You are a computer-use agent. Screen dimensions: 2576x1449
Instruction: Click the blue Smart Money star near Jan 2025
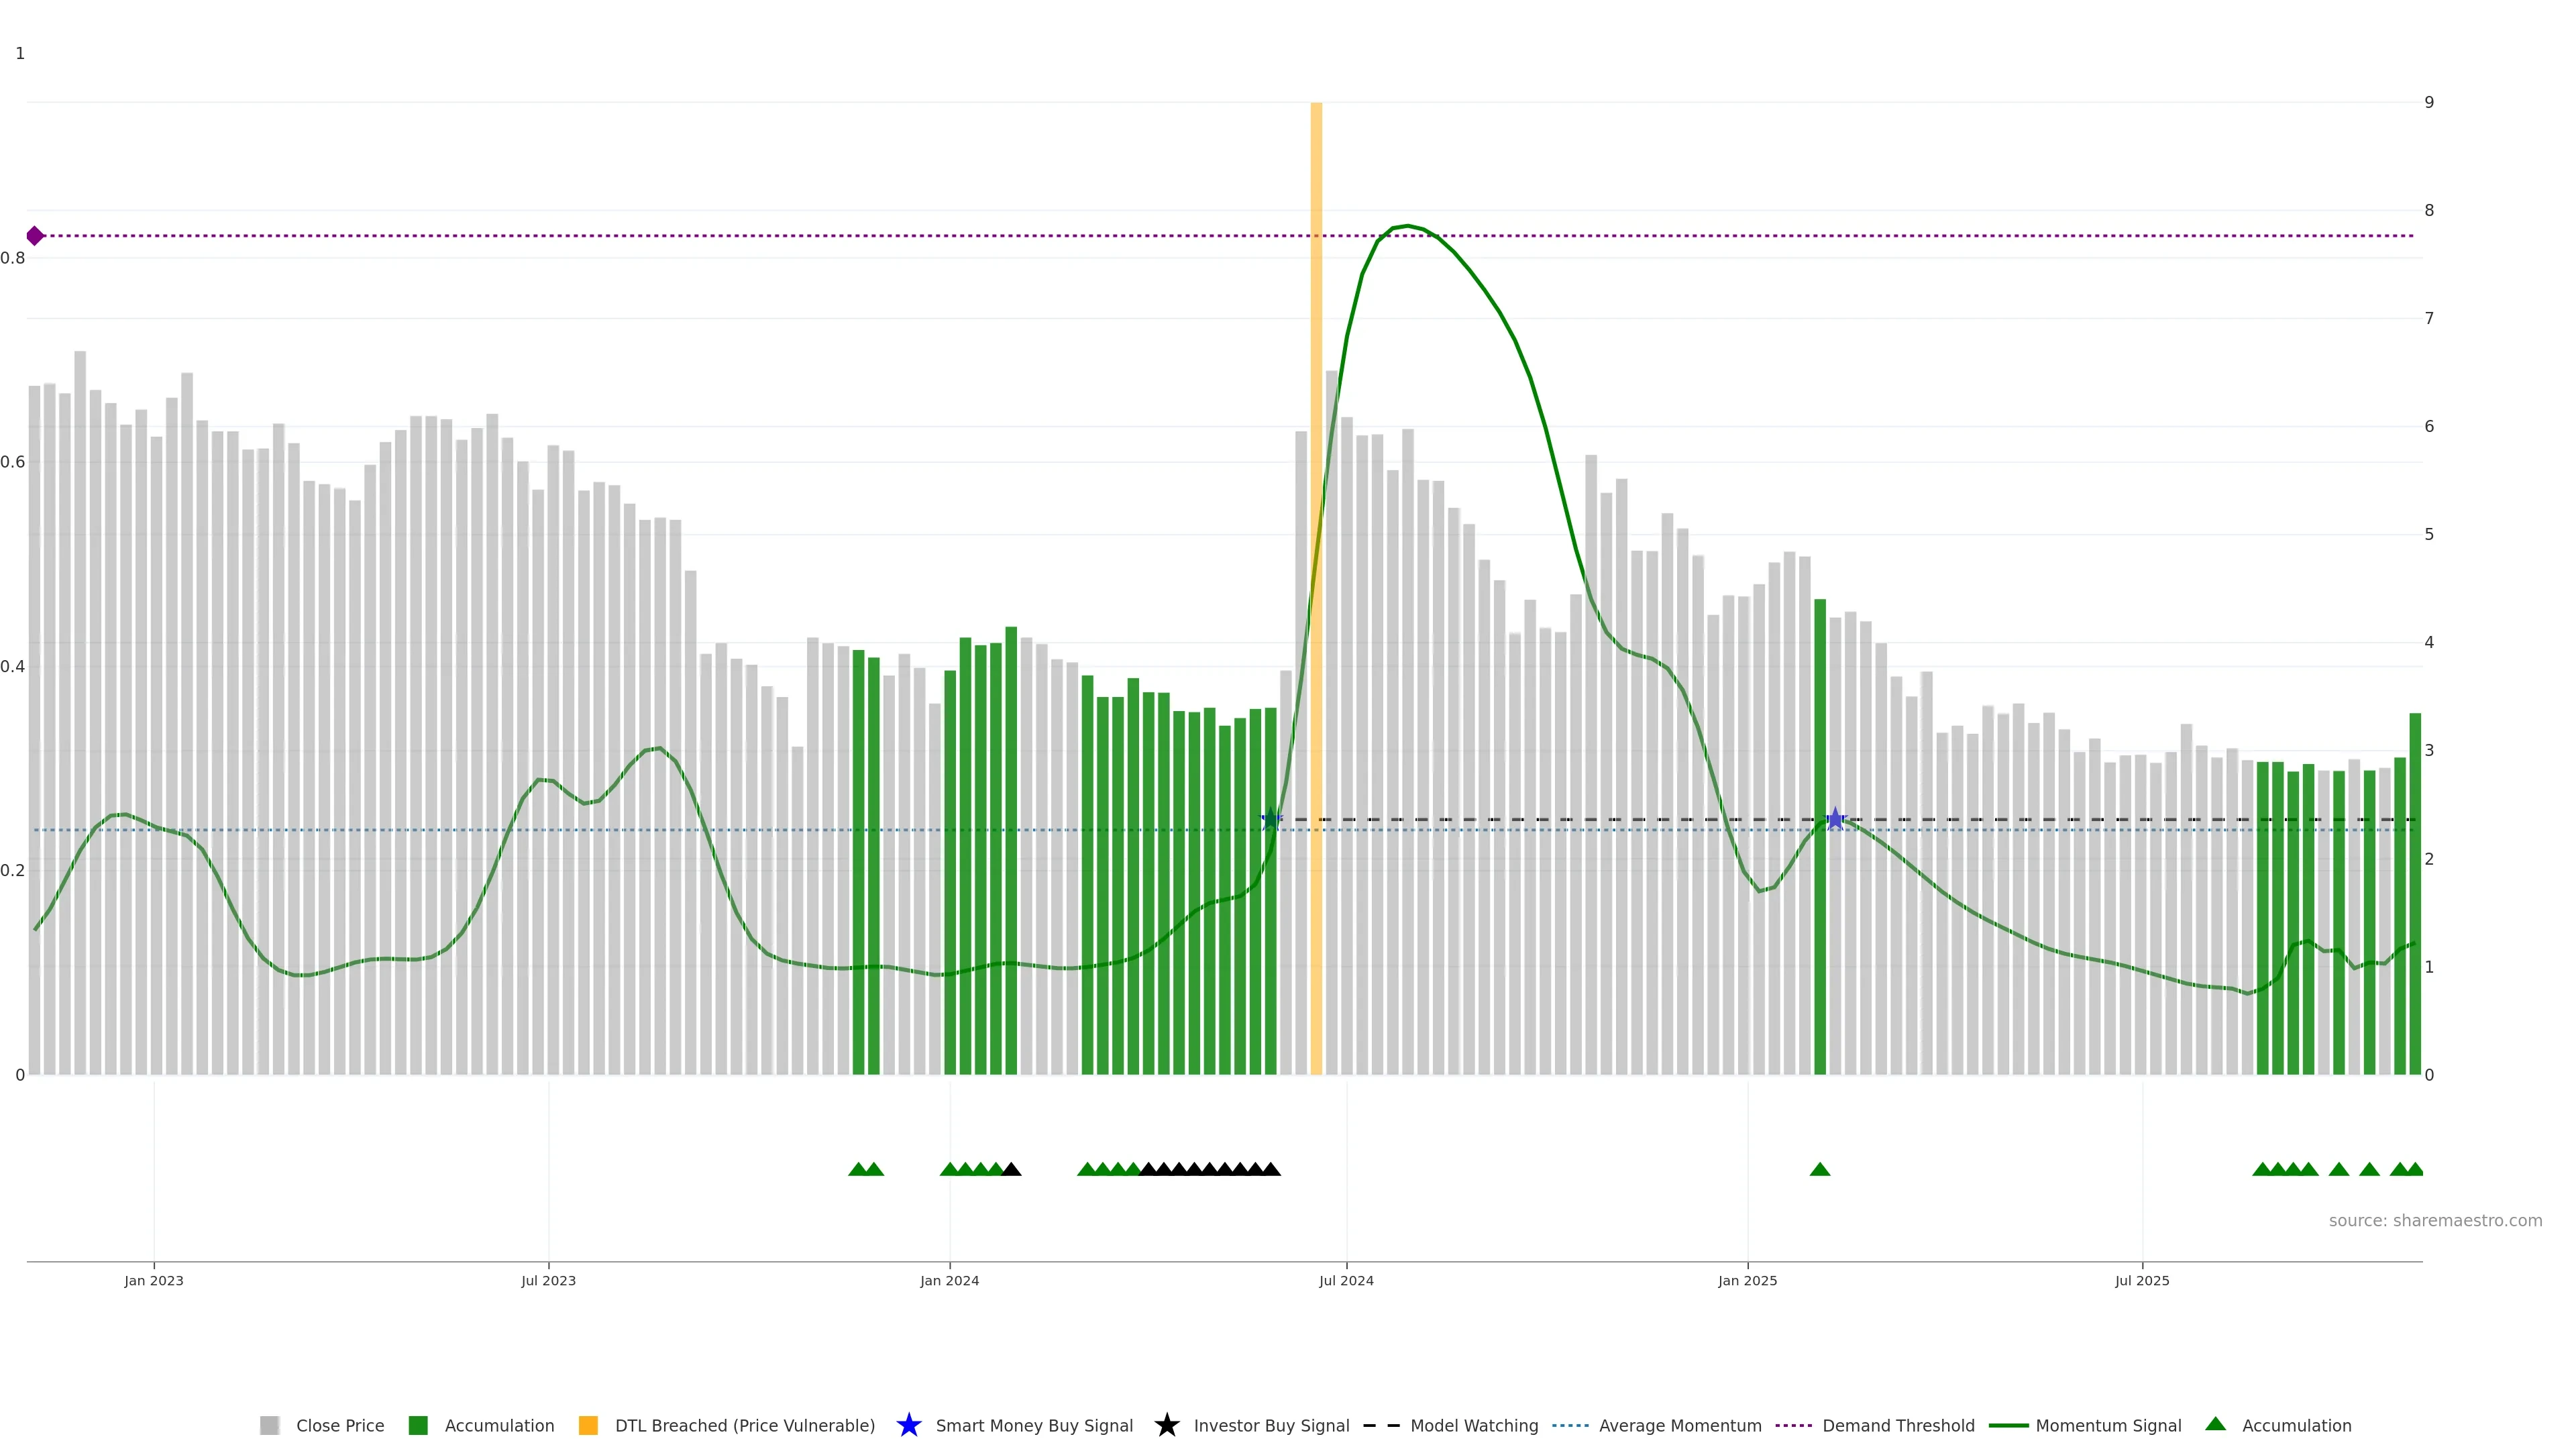1835,819
